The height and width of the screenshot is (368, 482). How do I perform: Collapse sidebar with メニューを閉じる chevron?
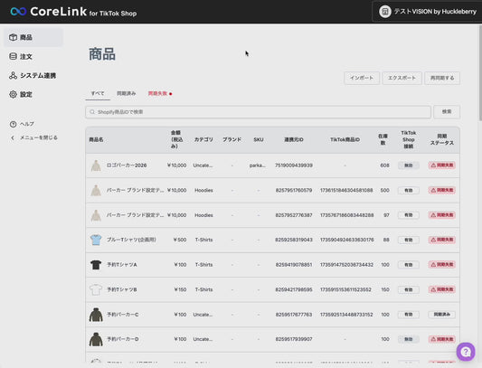[x=13, y=137]
